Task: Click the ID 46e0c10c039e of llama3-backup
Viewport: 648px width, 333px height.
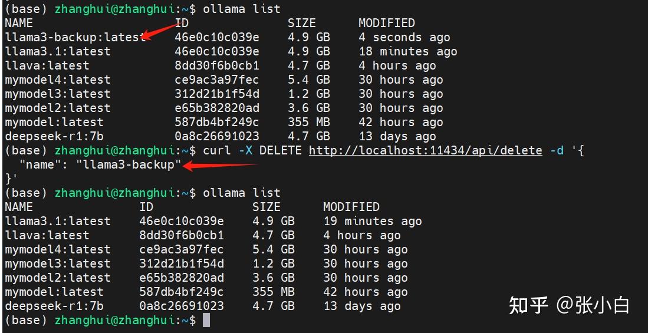Action: coord(217,37)
